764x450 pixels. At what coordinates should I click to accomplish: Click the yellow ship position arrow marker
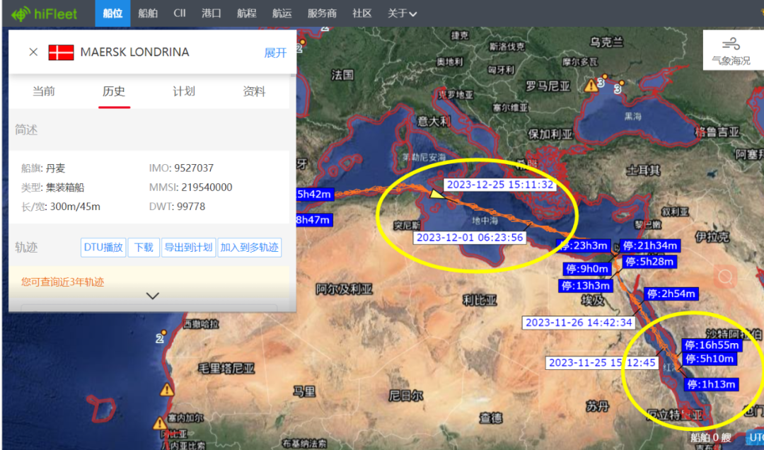[436, 193]
